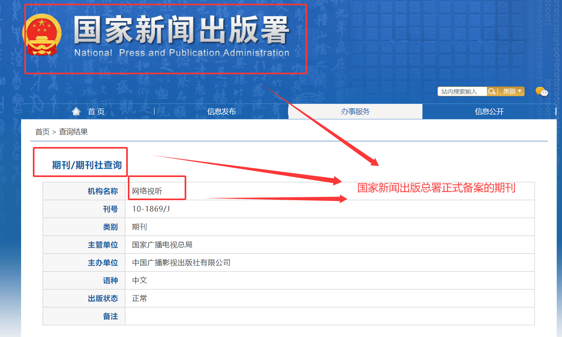Open the WeChat chat bubble icon
This screenshot has width=562, height=337.
tap(541, 92)
